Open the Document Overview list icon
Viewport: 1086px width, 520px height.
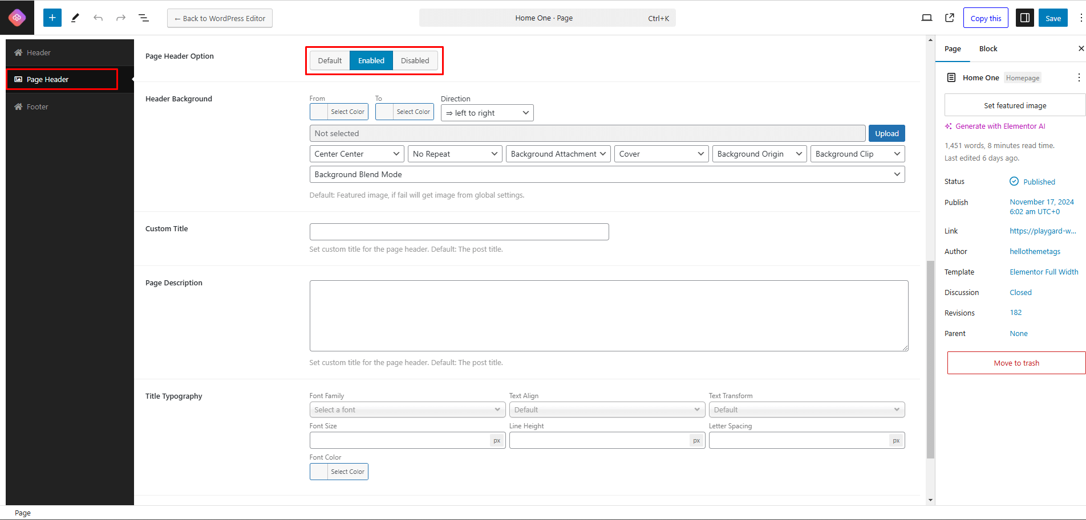pos(144,18)
